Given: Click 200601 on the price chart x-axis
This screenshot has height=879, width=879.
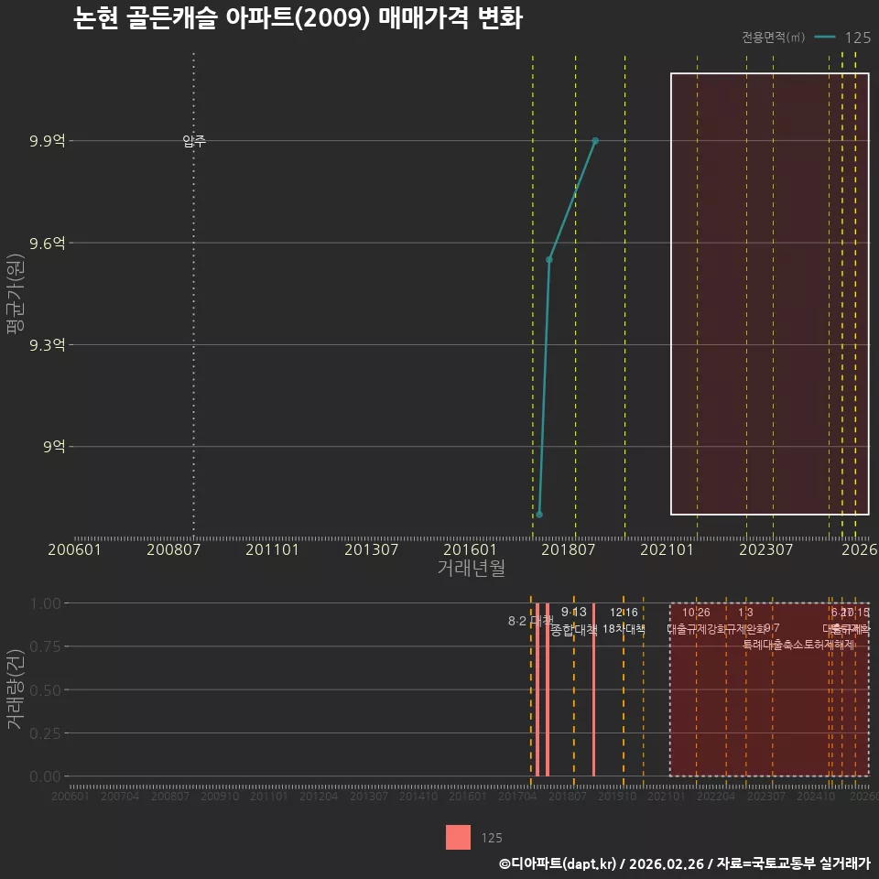Looking at the screenshot, I should click(74, 549).
